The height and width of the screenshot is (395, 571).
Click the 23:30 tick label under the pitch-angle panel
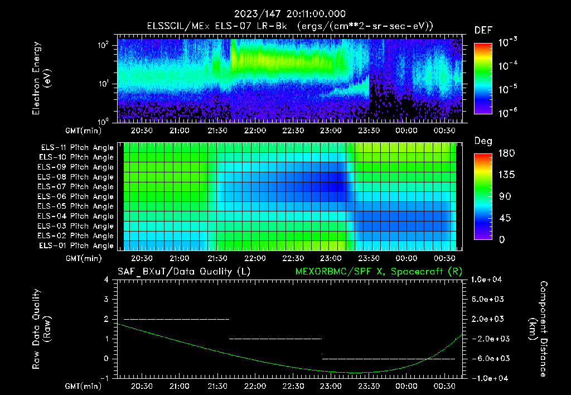pos(369,258)
